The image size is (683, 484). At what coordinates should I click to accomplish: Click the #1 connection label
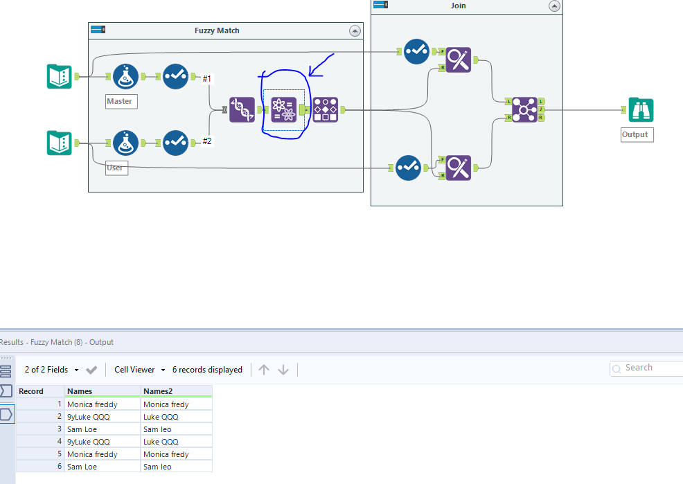[x=207, y=79]
